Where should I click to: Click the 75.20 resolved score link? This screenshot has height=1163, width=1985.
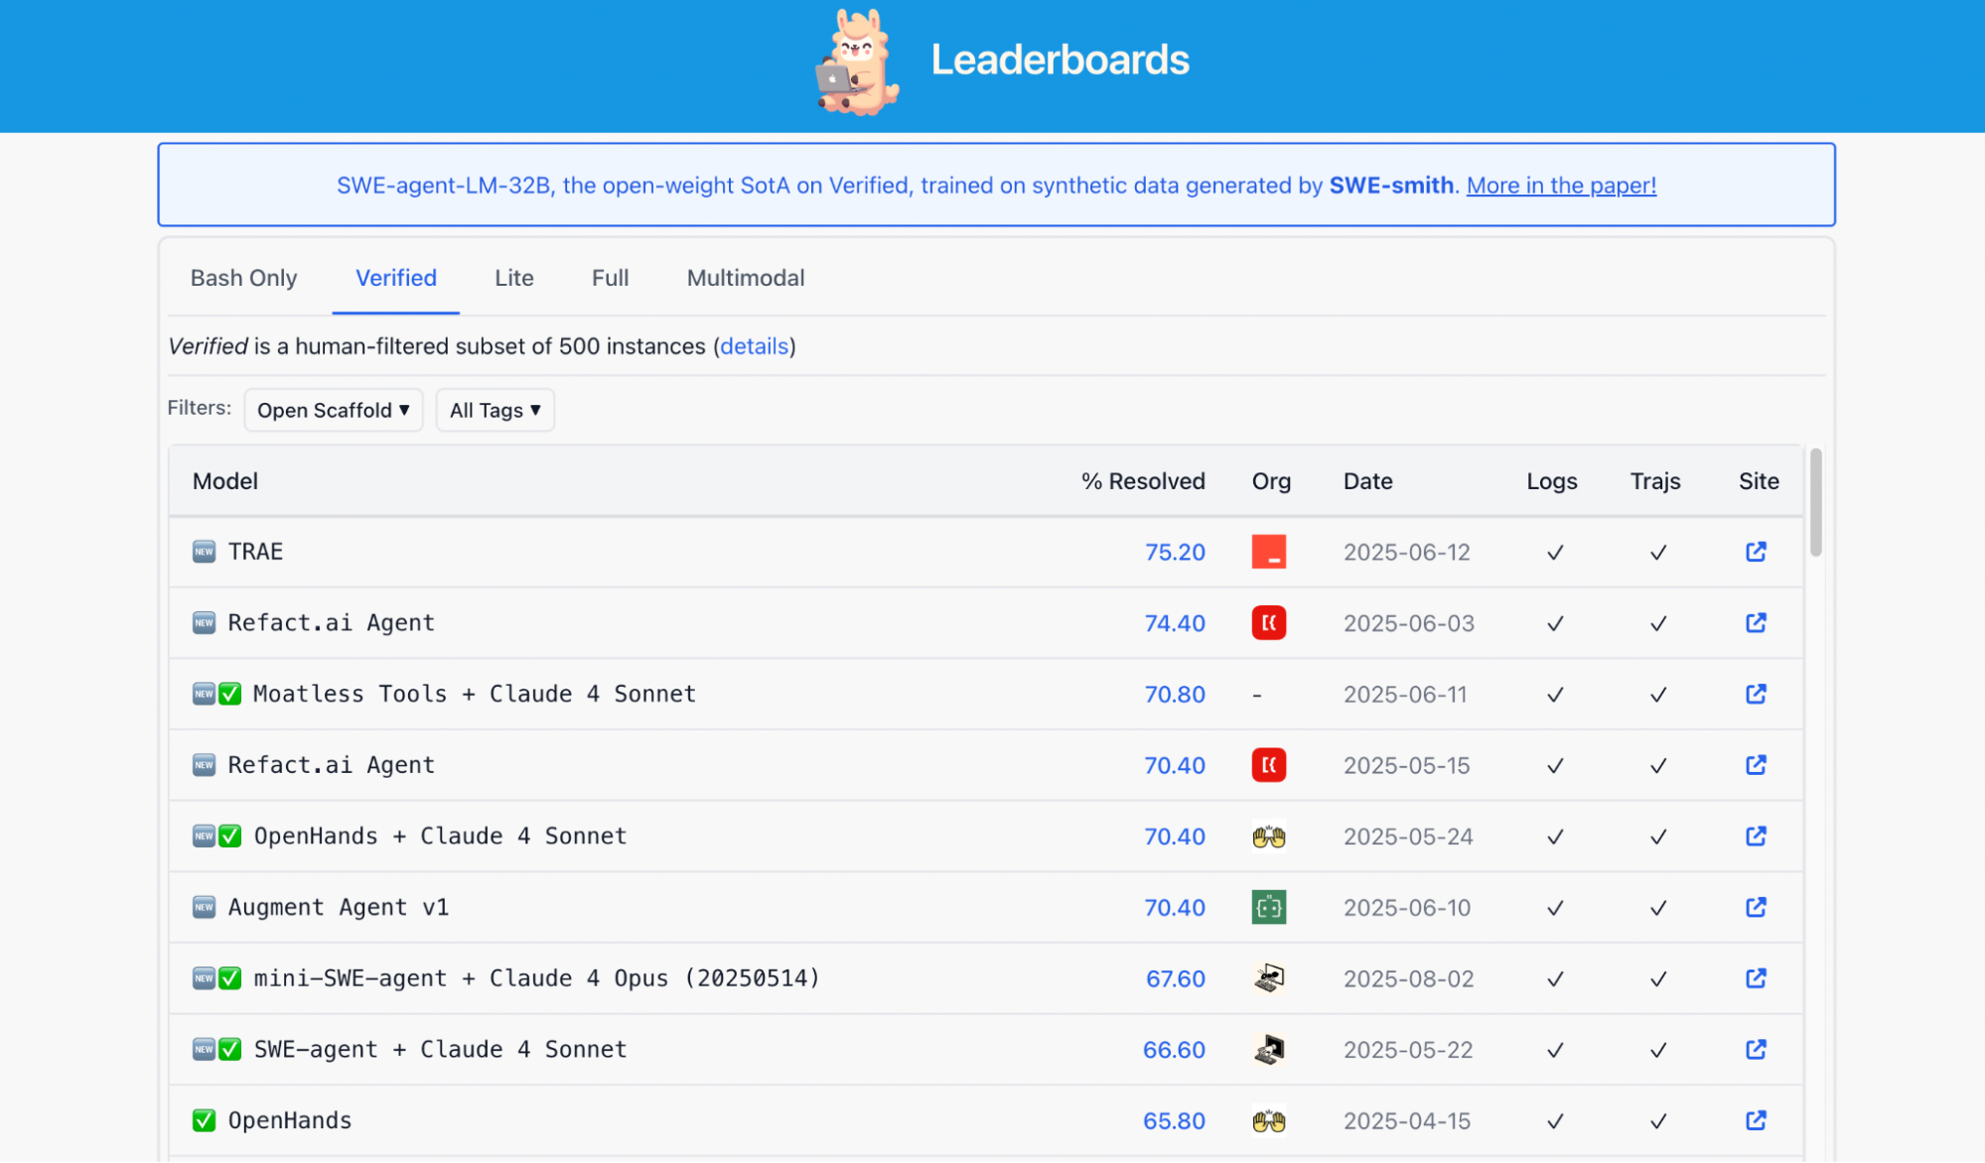click(1175, 552)
